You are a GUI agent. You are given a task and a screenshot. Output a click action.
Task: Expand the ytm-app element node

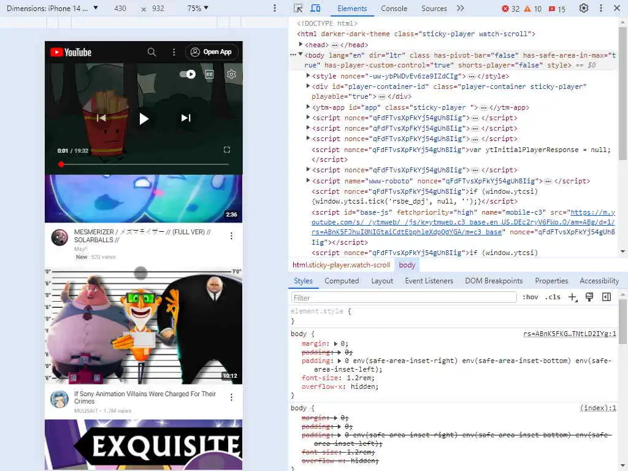(x=308, y=107)
